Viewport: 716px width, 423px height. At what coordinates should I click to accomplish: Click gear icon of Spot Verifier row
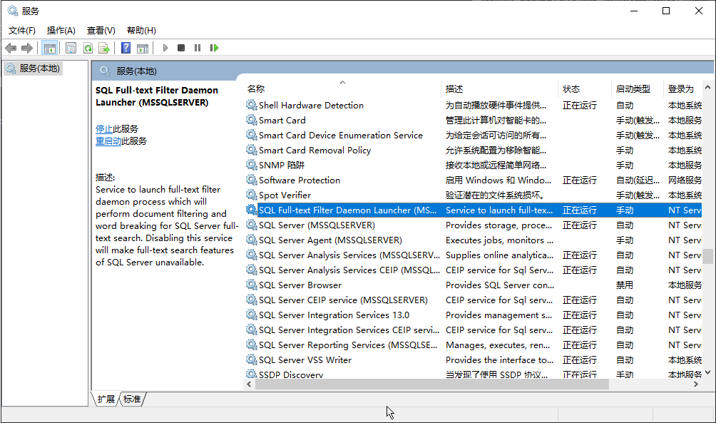tap(251, 195)
